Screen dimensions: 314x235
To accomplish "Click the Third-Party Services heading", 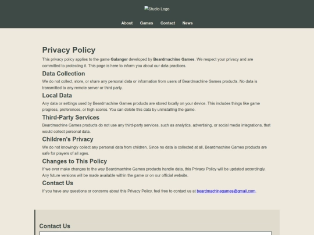I will (71, 117).
